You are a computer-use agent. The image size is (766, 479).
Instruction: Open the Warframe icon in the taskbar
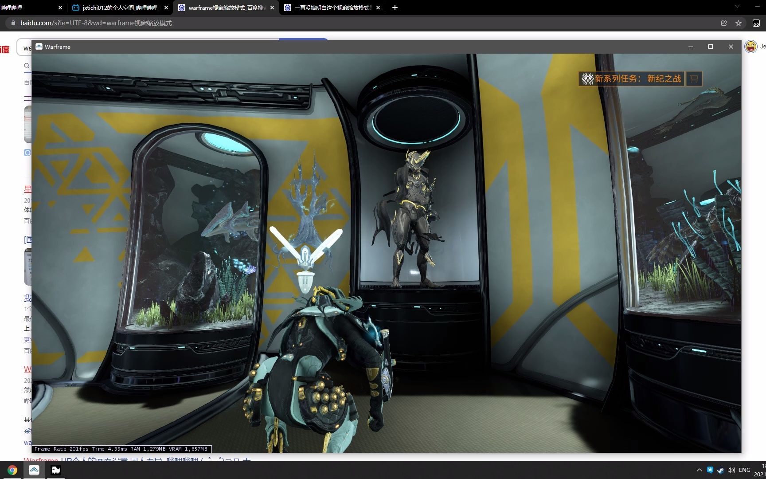[34, 470]
